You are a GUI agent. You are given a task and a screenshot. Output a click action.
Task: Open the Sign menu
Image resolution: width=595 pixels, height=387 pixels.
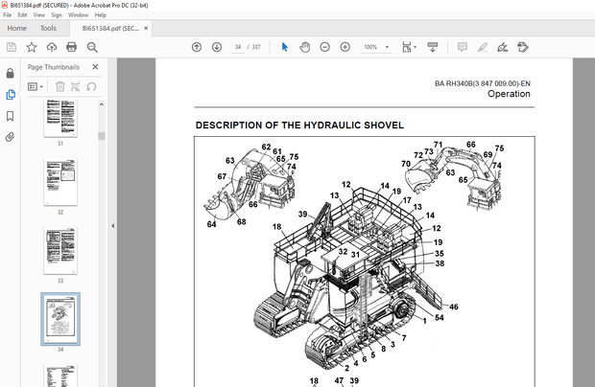click(x=59, y=15)
